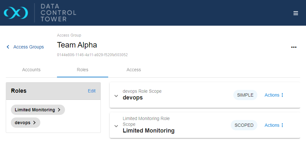Click the Delphix logo icon
Image resolution: width=306 pixels, height=155 pixels.
[16, 13]
